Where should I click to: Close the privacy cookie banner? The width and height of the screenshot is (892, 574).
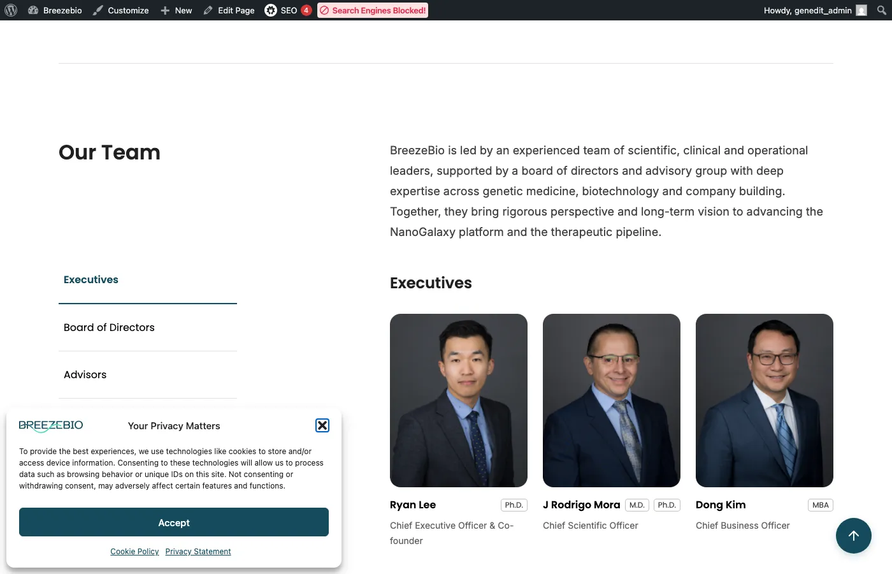pos(322,425)
